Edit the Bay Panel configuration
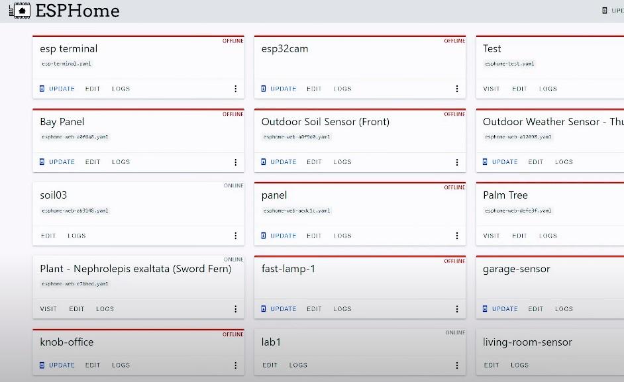624x382 pixels. 92,162
